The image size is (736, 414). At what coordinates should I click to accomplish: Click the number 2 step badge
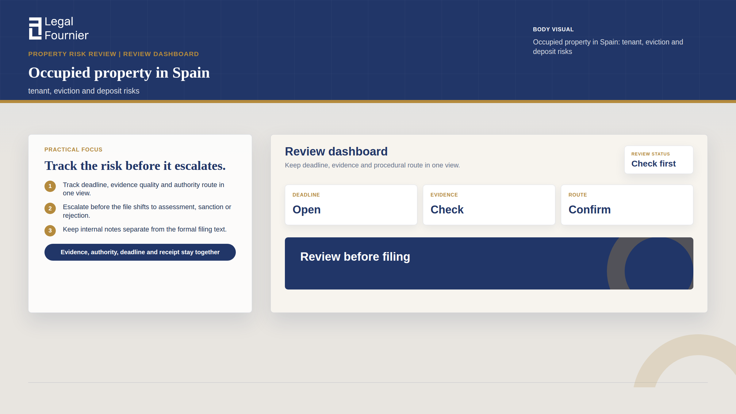click(50, 209)
